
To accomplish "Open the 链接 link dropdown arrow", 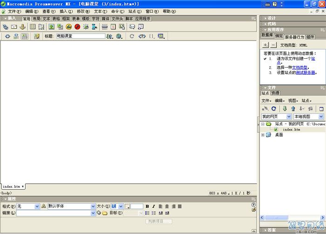I will [93, 213].
